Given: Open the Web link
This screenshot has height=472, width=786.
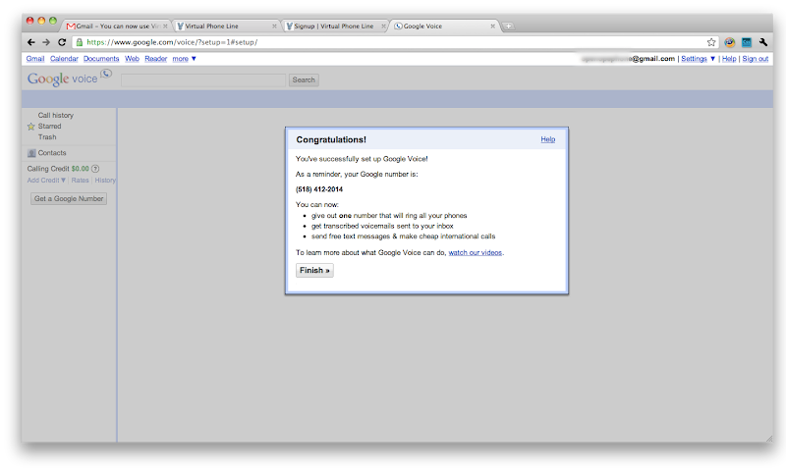Looking at the screenshot, I should (132, 59).
